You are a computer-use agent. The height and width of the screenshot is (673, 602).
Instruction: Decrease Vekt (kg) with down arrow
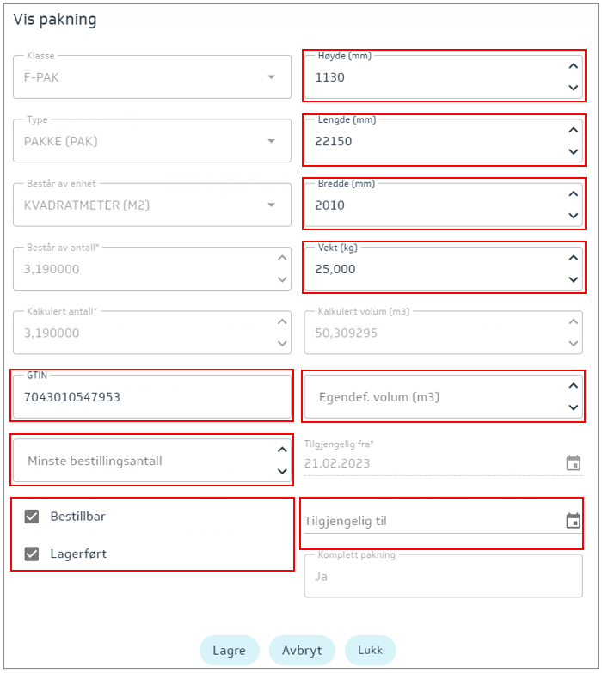(574, 279)
